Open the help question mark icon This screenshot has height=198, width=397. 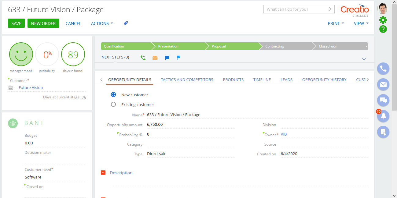(383, 29)
